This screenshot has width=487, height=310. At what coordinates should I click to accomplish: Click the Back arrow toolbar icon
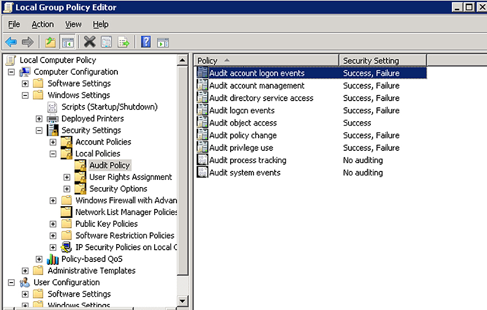11,42
